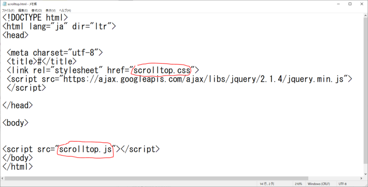
Task: Click the 210% zoom status entry
Action: 298,184
